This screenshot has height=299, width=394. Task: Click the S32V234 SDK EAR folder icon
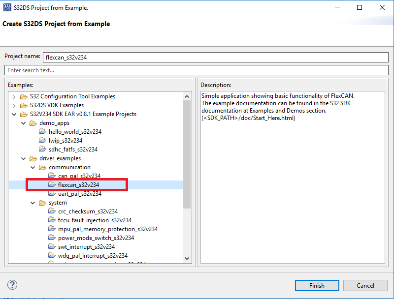24,115
